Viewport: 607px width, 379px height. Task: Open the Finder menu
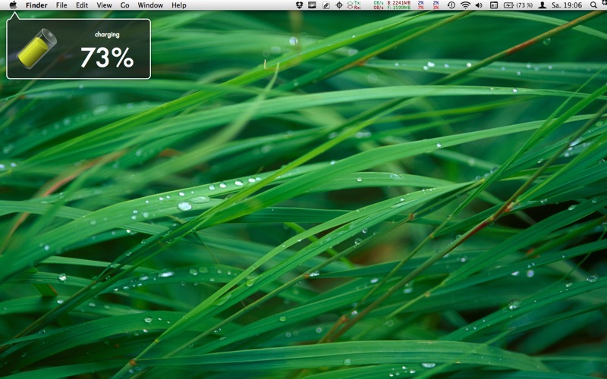(36, 5)
